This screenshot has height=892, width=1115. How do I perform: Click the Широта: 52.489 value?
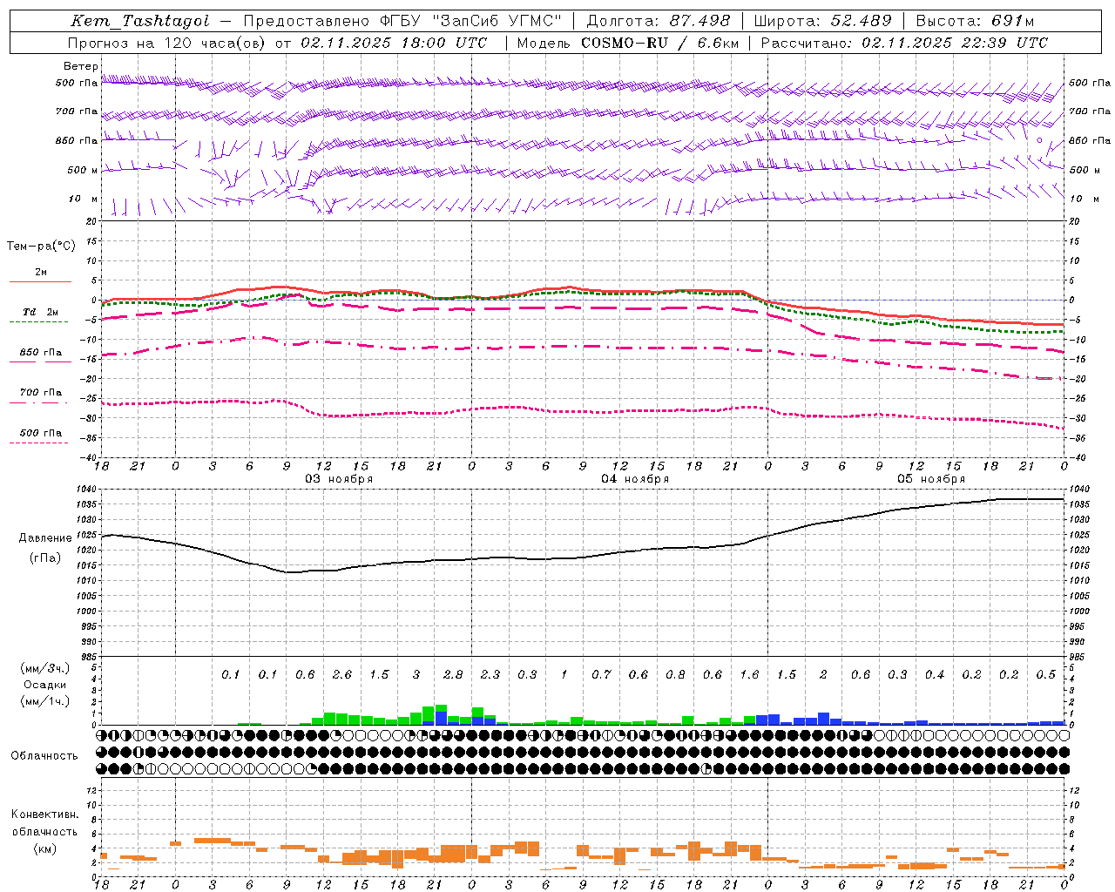822,21
